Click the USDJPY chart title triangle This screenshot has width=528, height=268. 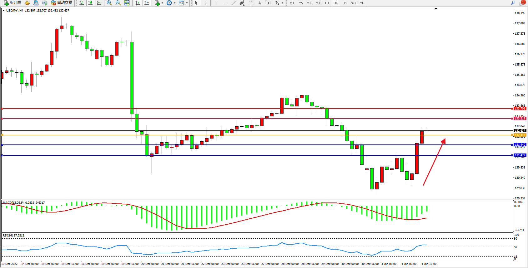(x=3, y=11)
